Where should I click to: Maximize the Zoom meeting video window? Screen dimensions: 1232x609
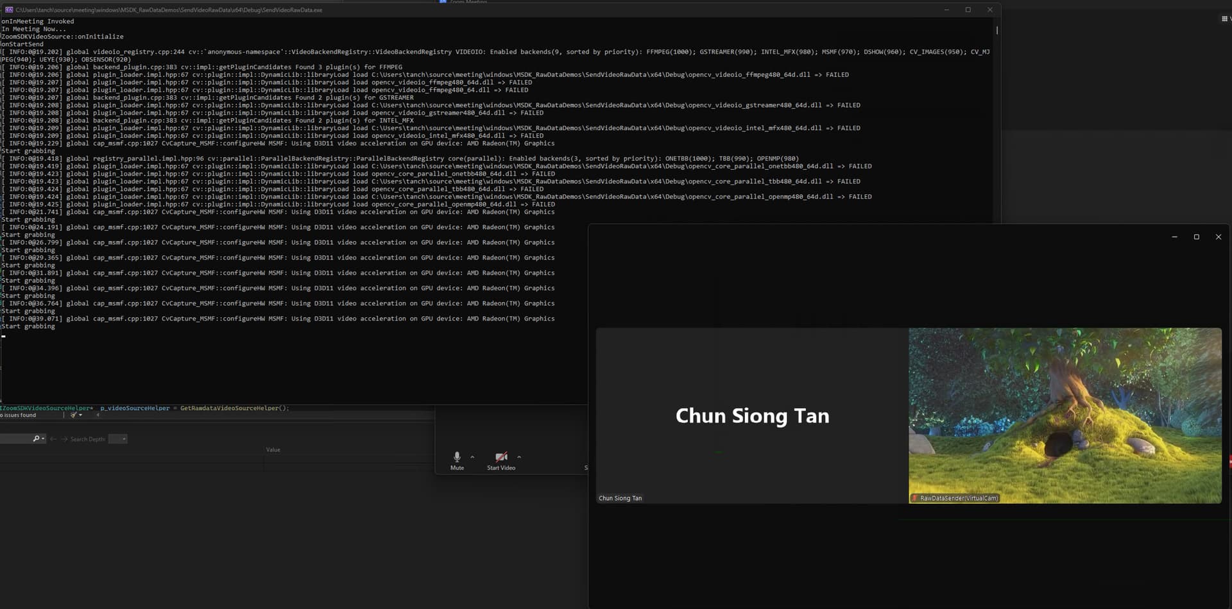pos(1196,237)
